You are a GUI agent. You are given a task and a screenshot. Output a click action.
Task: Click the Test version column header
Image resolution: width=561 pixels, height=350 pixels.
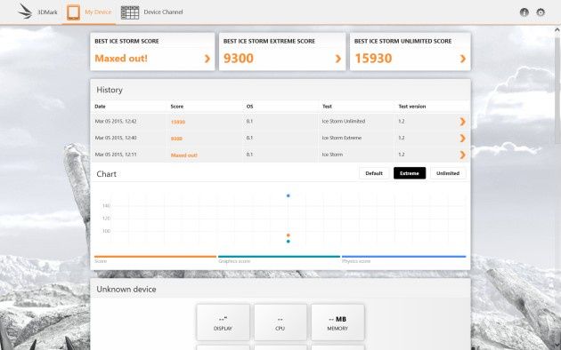pyautogui.click(x=412, y=107)
